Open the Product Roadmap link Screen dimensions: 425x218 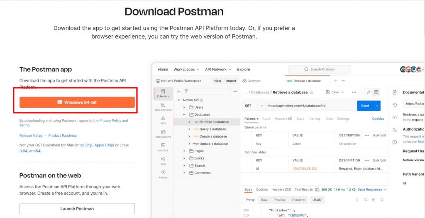pyautogui.click(x=63, y=136)
